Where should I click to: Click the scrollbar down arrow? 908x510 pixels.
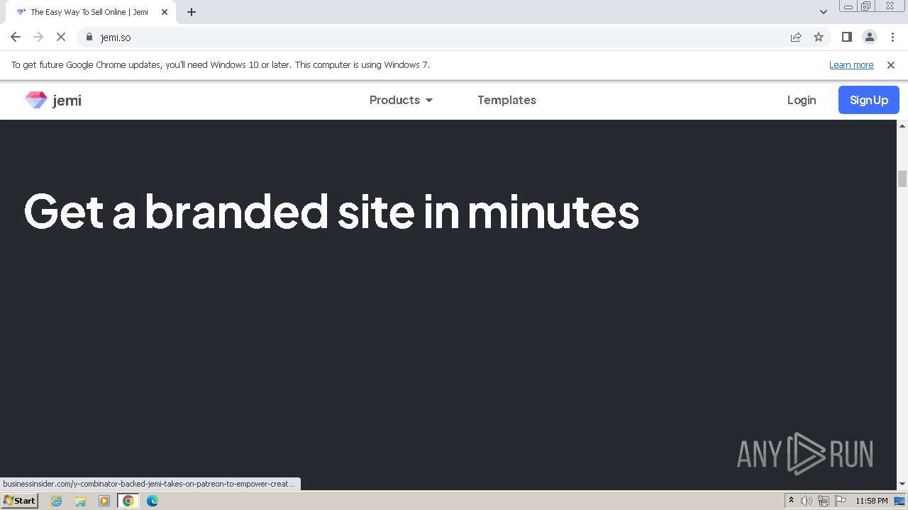(902, 484)
